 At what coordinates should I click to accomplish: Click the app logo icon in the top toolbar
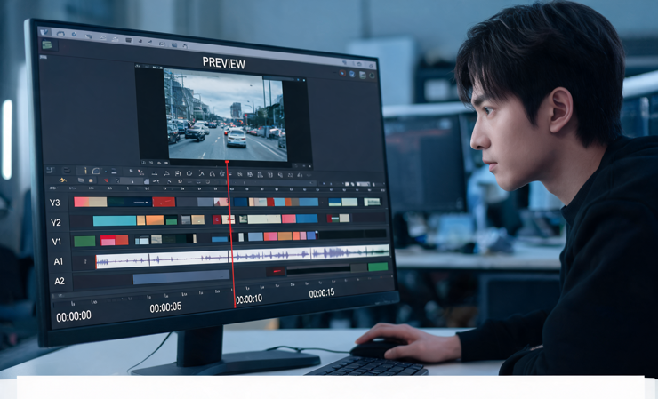pyautogui.click(x=45, y=32)
